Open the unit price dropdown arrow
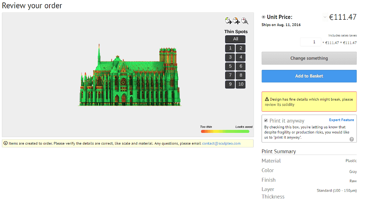Viewport: 365px width, 202px height. tap(325, 17)
